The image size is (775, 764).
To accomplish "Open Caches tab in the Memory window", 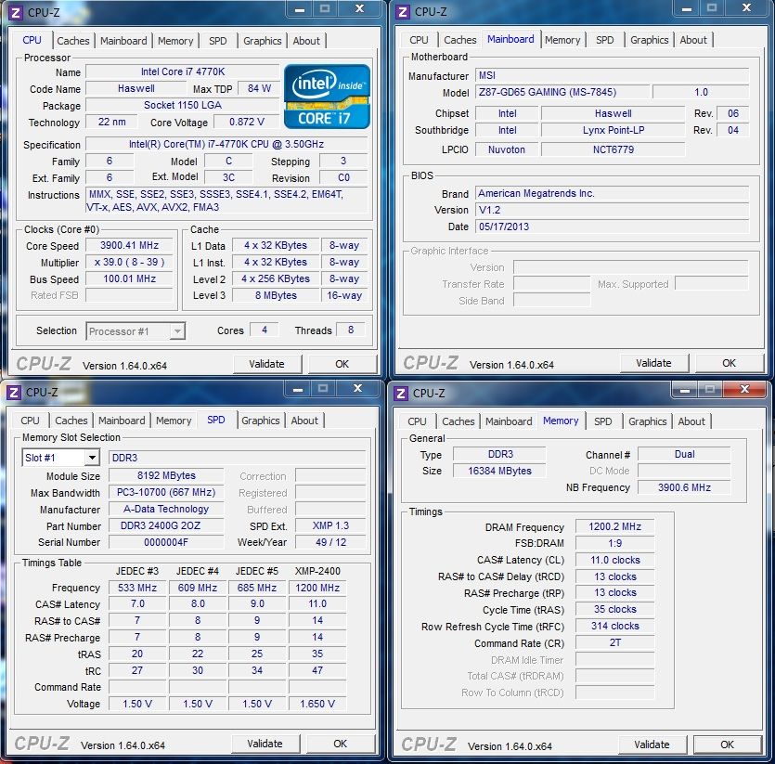I will tap(459, 421).
